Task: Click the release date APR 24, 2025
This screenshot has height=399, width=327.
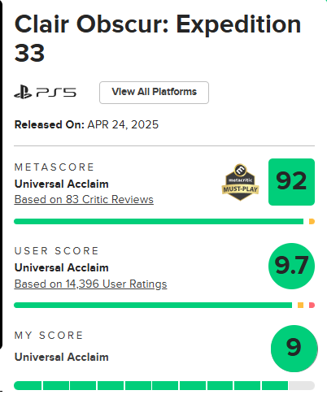Action: coord(123,125)
